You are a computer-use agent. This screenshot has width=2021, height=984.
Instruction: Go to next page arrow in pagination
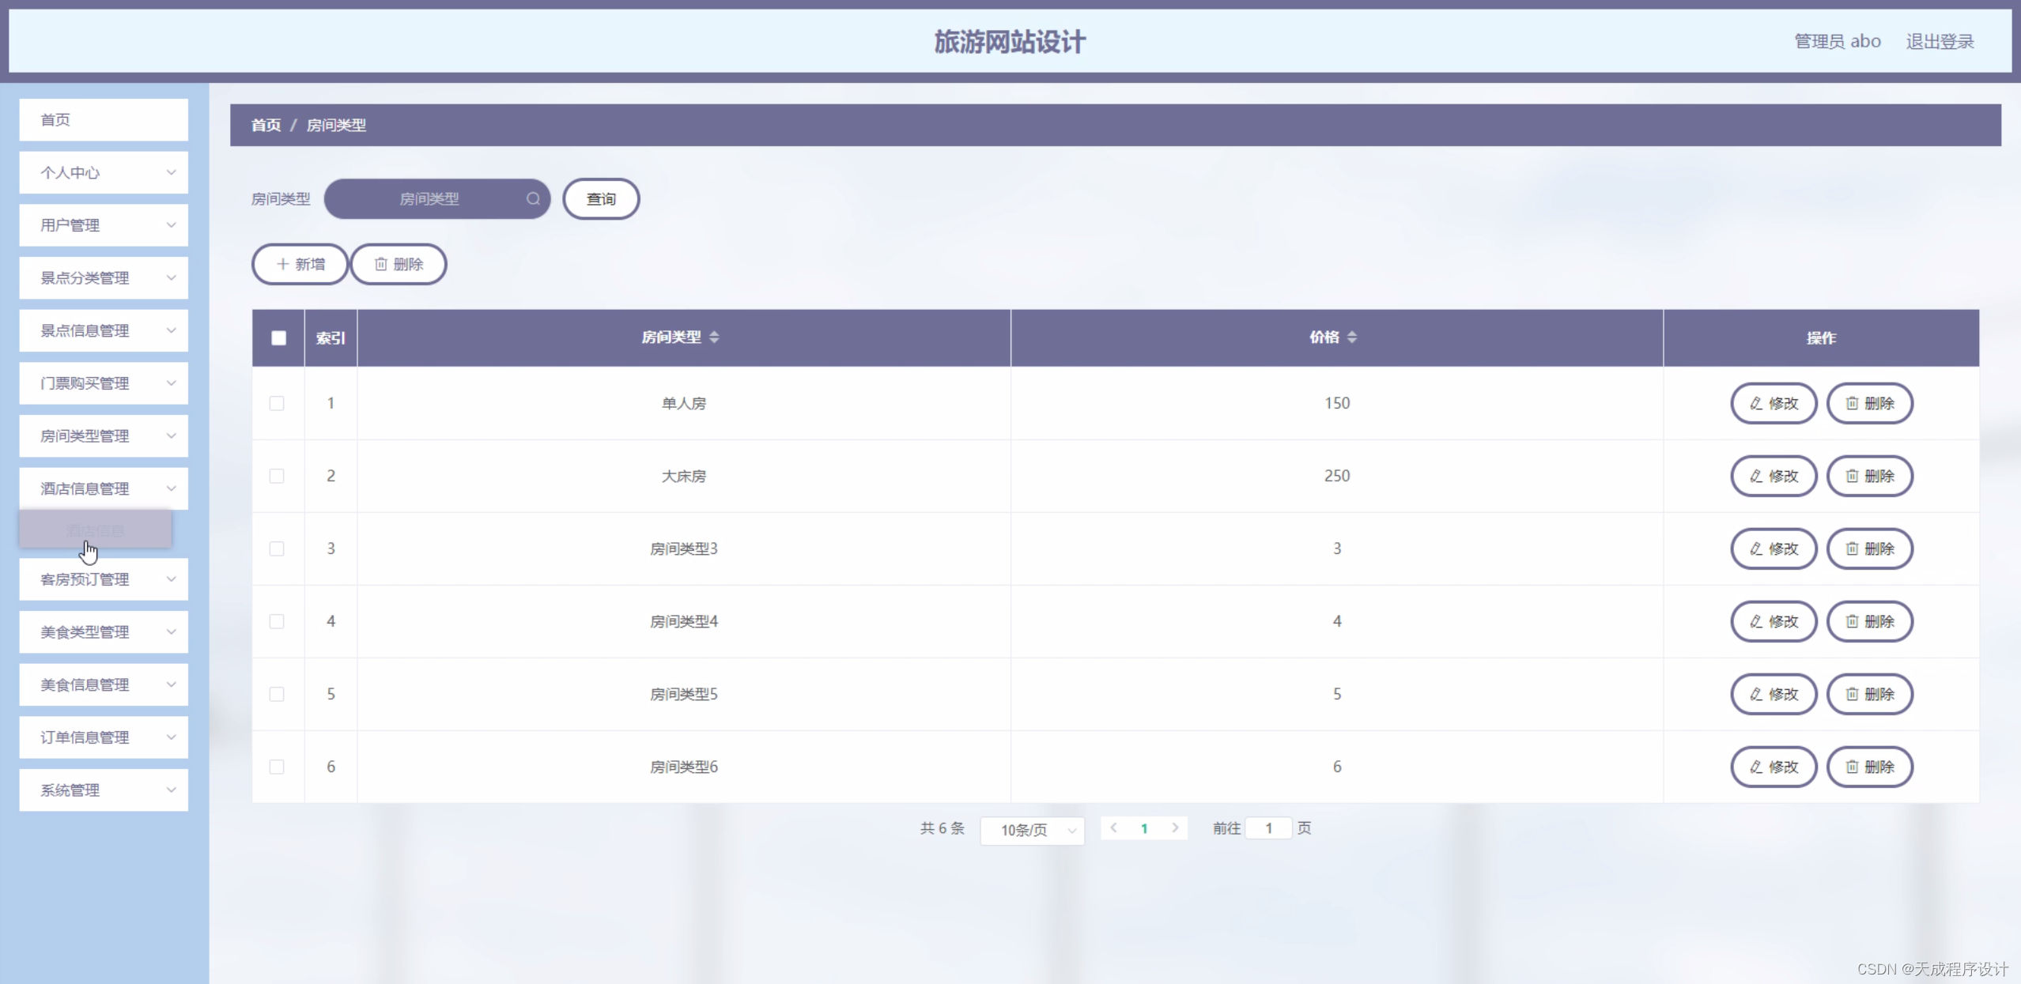click(x=1175, y=828)
